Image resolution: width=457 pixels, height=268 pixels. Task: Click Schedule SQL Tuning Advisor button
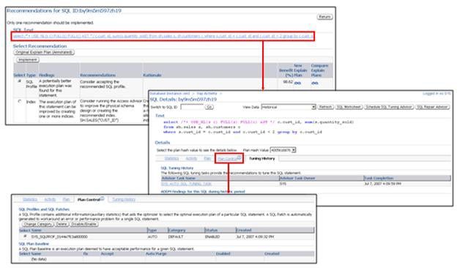tap(389, 107)
